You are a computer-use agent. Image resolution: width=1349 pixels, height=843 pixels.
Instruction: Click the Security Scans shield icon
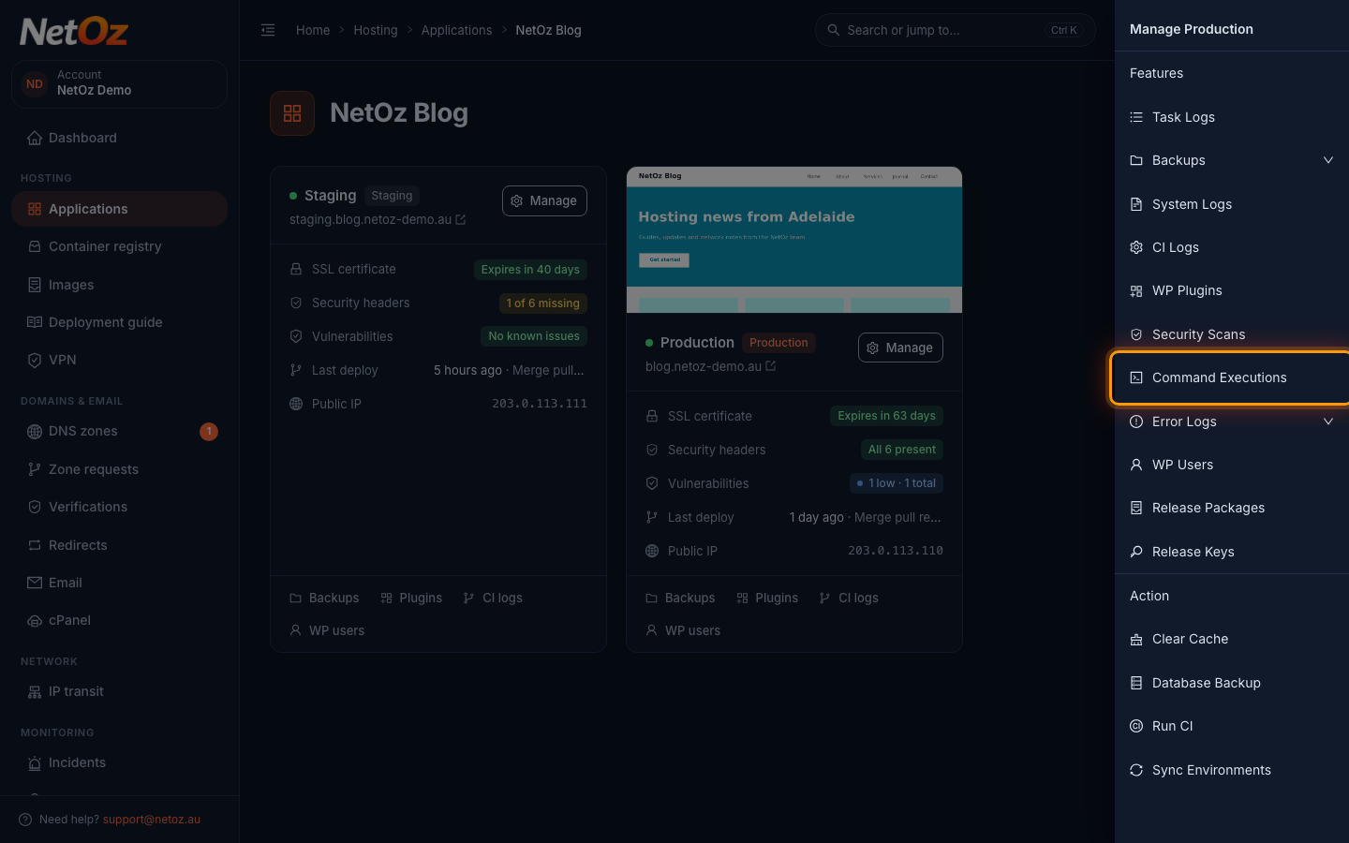[x=1136, y=334]
